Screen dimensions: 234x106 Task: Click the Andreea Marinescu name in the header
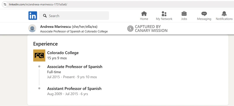[x=56, y=27]
